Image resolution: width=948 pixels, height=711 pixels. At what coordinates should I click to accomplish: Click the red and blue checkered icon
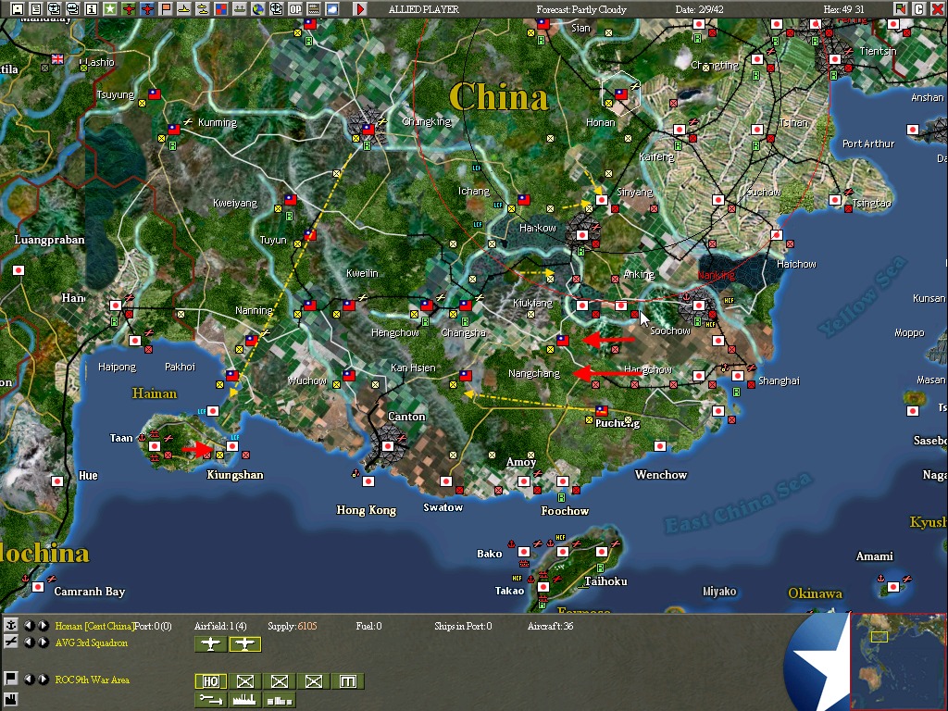(x=220, y=9)
